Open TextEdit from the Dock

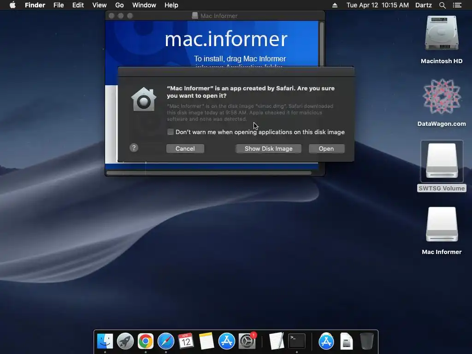(277, 341)
